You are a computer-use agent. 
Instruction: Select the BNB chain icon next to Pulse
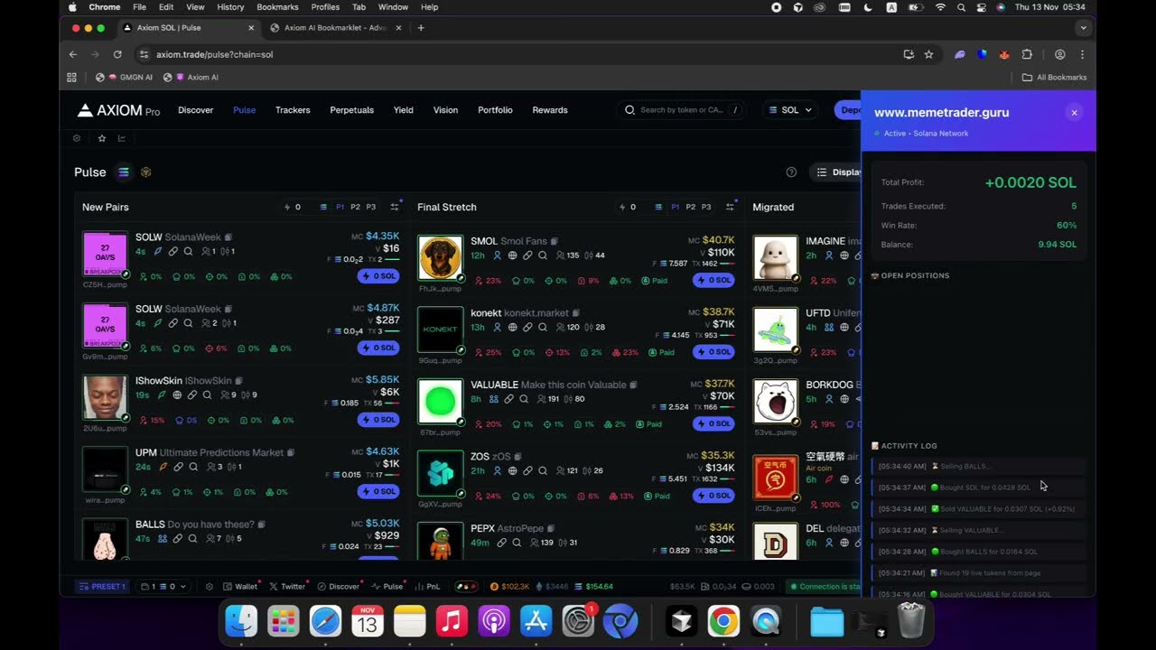click(145, 172)
